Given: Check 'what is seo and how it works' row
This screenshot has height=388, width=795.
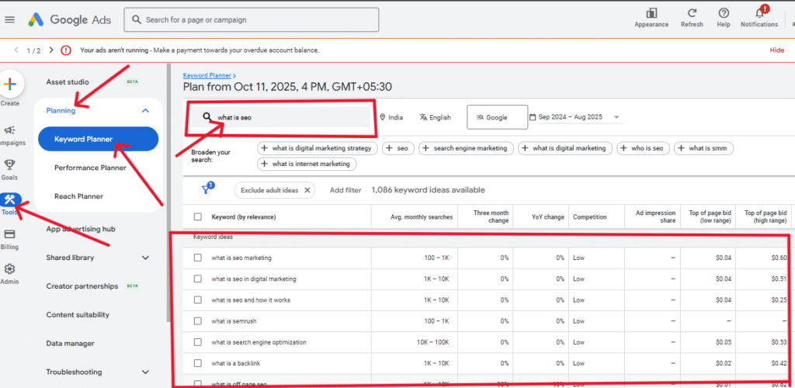Looking at the screenshot, I should click(198, 300).
